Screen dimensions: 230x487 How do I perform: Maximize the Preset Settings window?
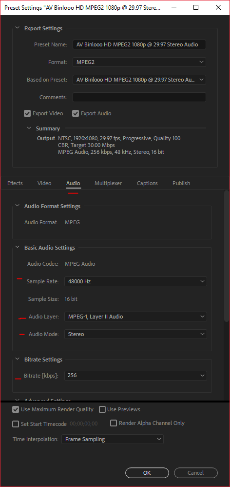pos(196,8)
